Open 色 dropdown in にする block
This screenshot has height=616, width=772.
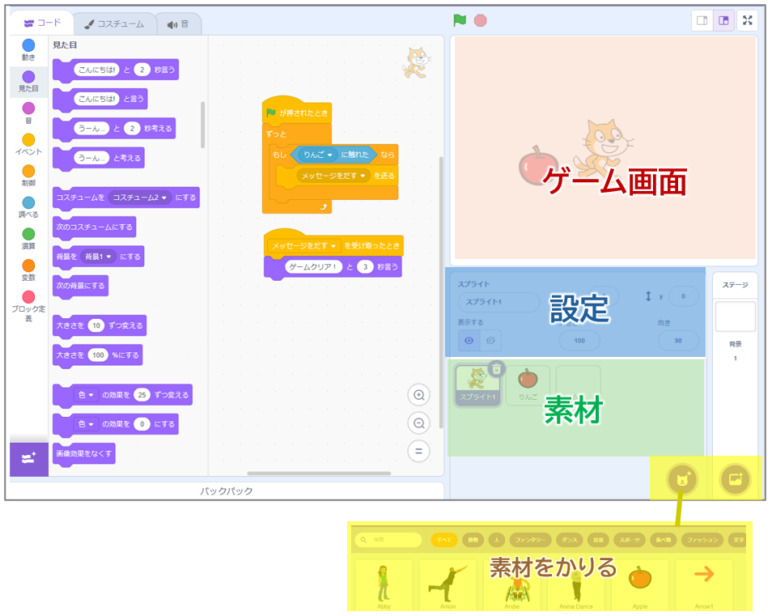(x=85, y=424)
